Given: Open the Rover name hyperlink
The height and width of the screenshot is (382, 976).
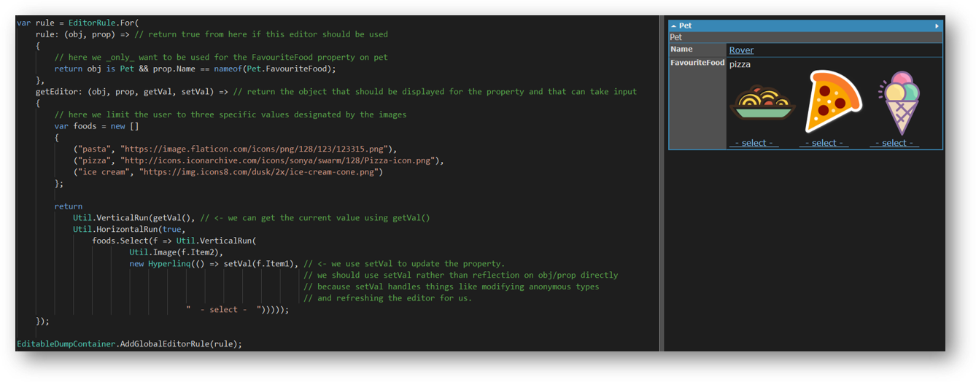Looking at the screenshot, I should click(741, 50).
